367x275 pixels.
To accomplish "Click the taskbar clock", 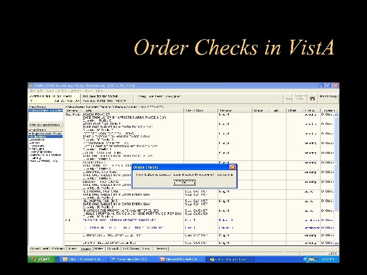I will 328,259.
